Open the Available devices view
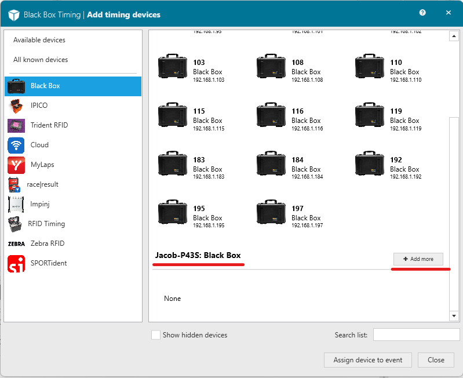This screenshot has height=378, width=463. pos(39,40)
